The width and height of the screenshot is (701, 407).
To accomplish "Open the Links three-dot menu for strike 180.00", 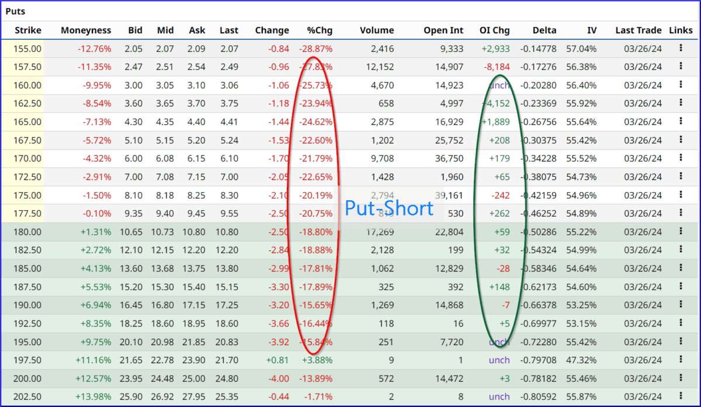I will [681, 231].
